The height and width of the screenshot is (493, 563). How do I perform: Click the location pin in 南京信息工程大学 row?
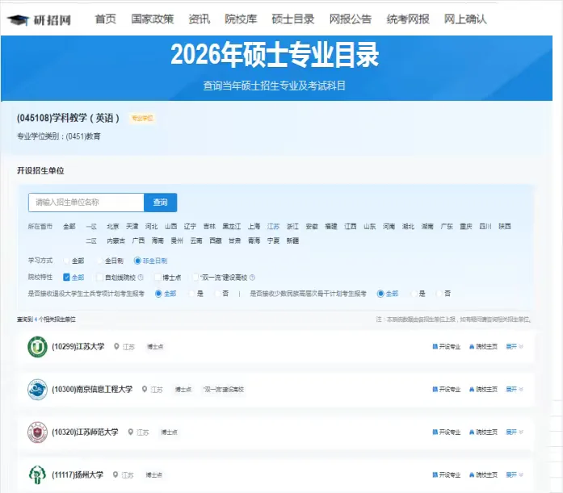pos(145,389)
